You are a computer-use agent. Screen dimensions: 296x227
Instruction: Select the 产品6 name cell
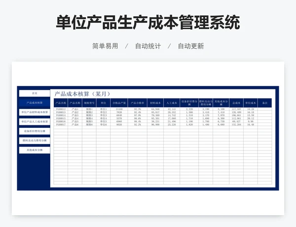(75, 125)
